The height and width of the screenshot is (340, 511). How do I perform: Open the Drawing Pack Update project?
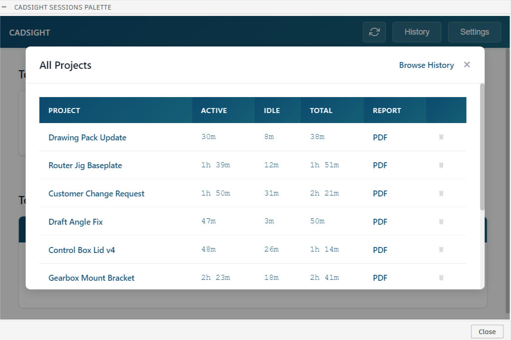pos(87,138)
